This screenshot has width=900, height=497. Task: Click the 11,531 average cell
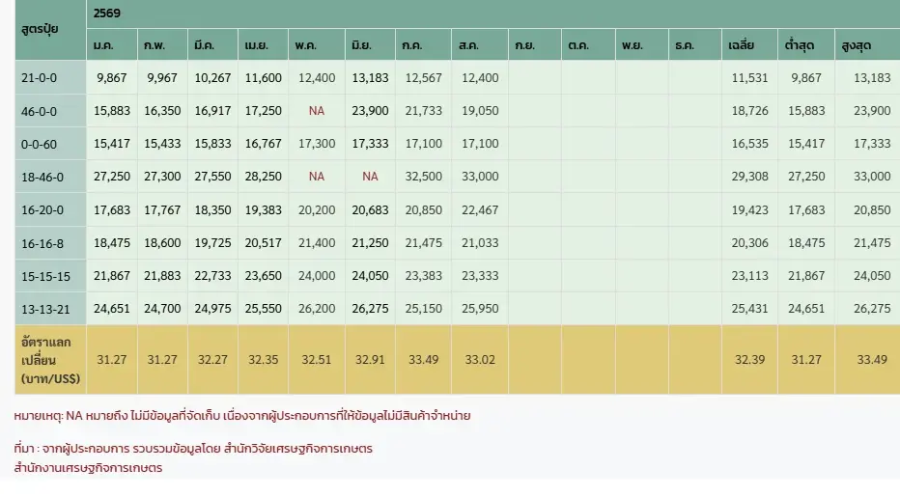[x=749, y=77]
